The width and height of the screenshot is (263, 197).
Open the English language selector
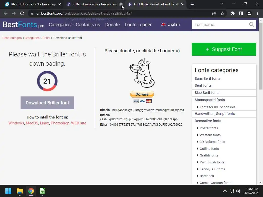point(171,24)
